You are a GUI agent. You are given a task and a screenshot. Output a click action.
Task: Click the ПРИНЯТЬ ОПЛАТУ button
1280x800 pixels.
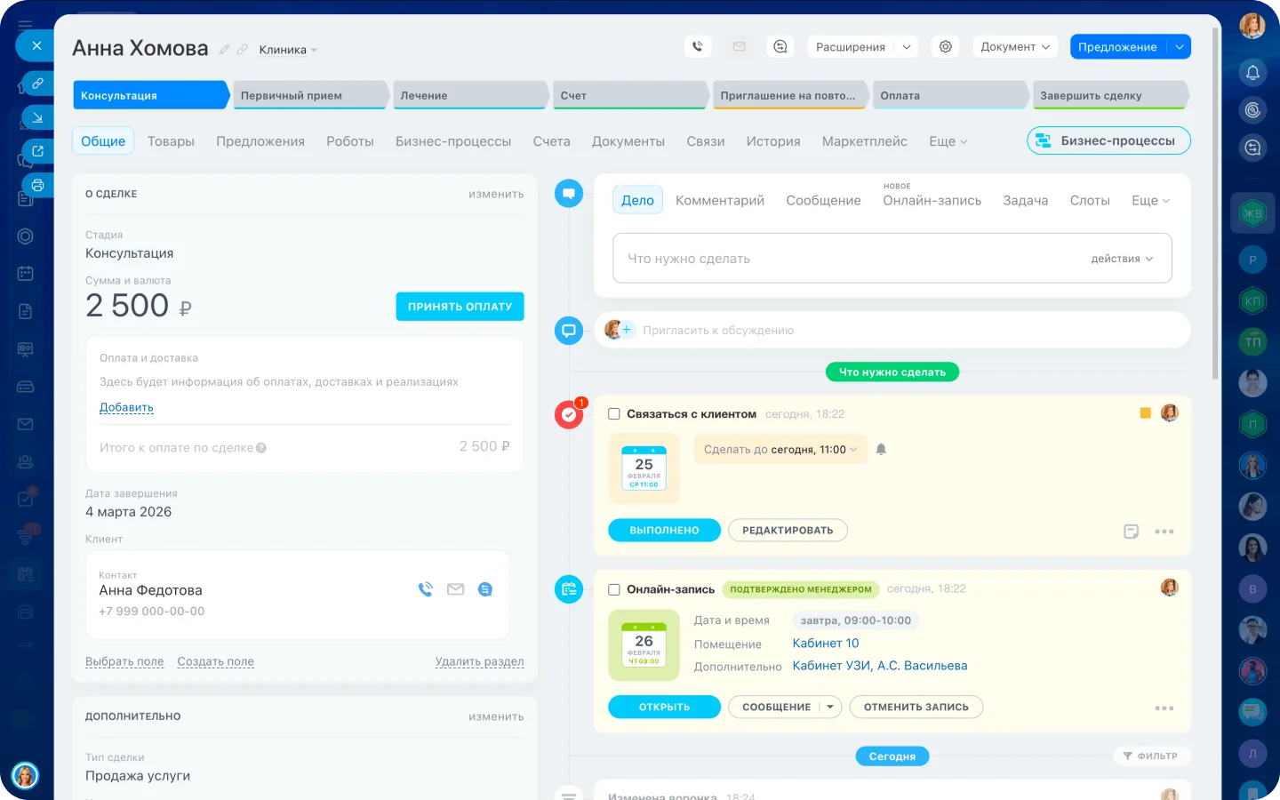coord(460,307)
